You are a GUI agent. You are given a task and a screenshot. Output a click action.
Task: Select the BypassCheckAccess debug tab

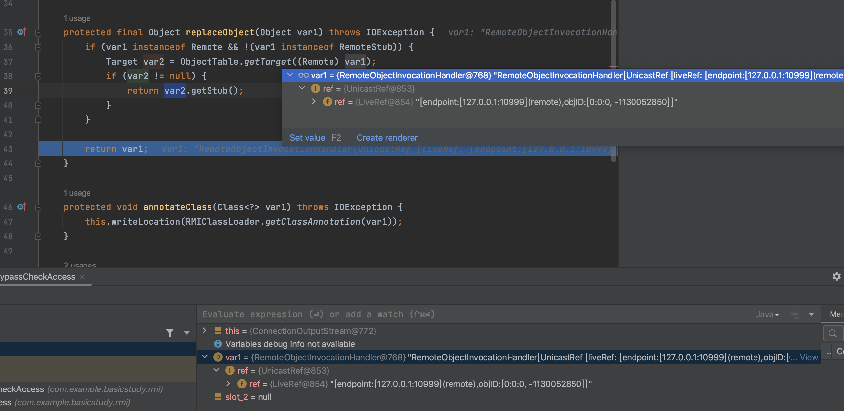tap(37, 277)
